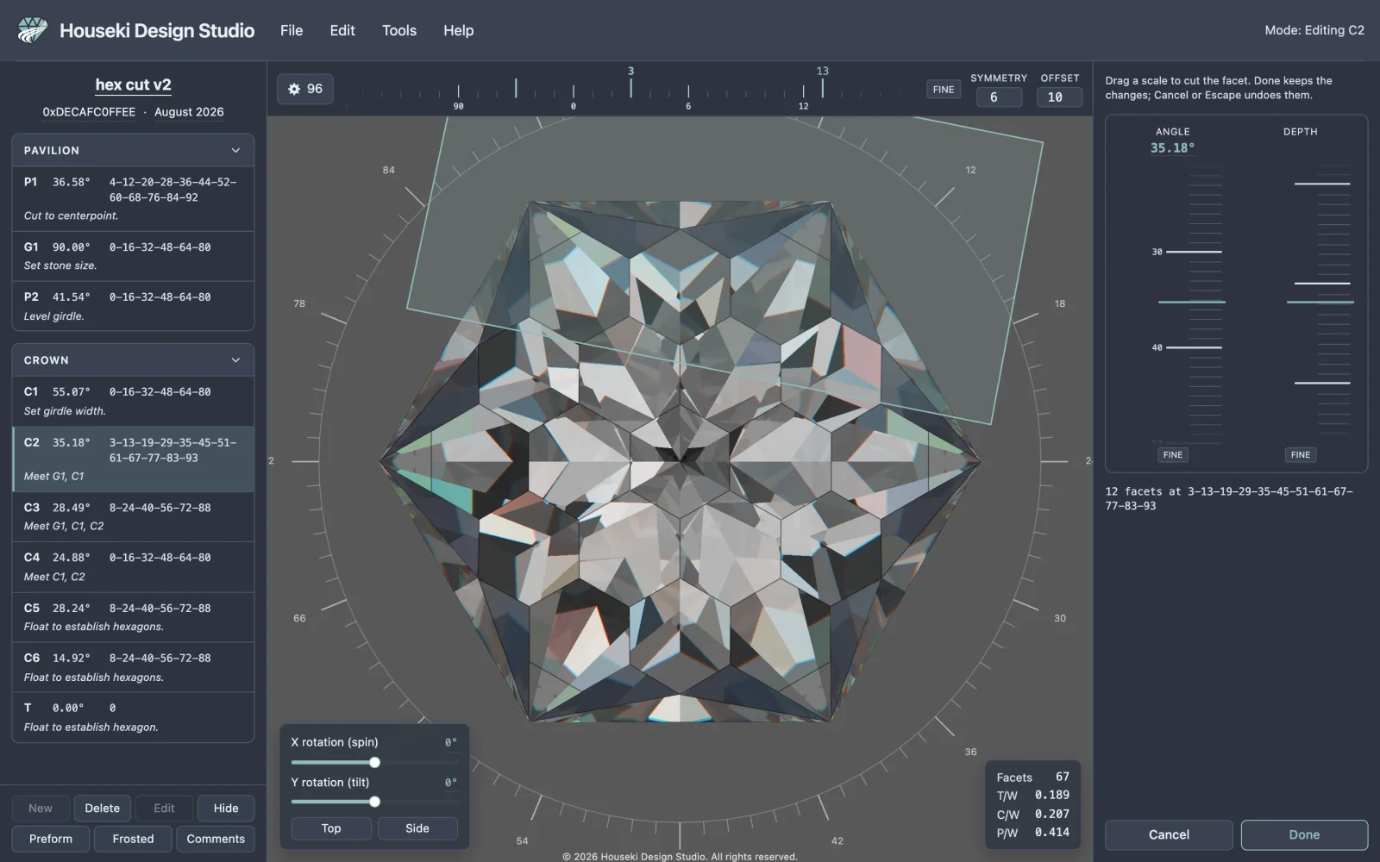Click the 0xDECAFCOFFEE author link
The height and width of the screenshot is (862, 1380).
[89, 112]
